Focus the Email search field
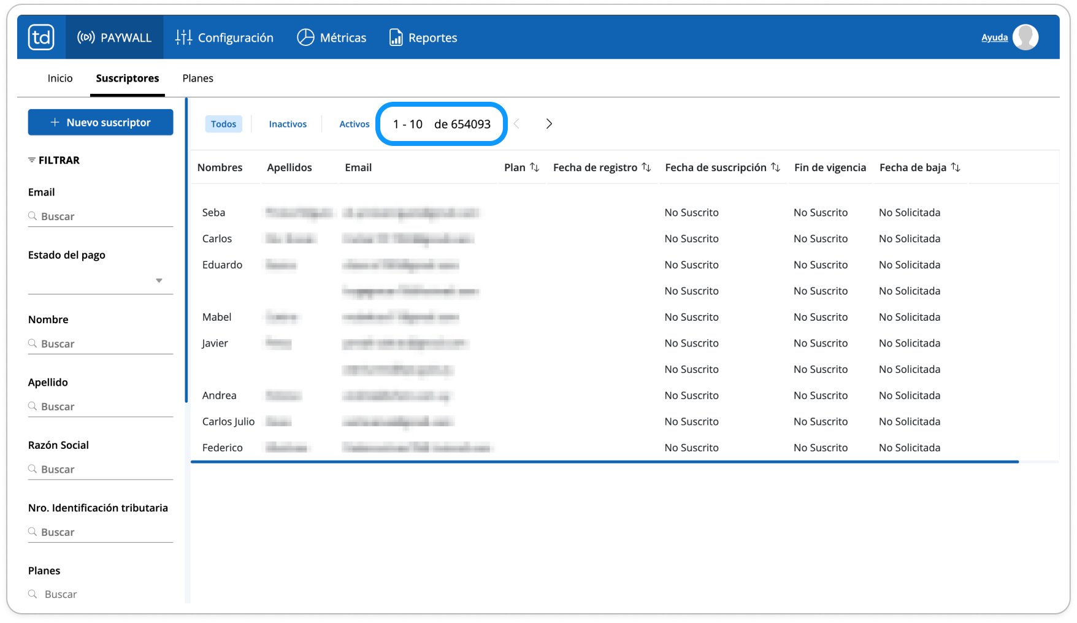 [101, 216]
